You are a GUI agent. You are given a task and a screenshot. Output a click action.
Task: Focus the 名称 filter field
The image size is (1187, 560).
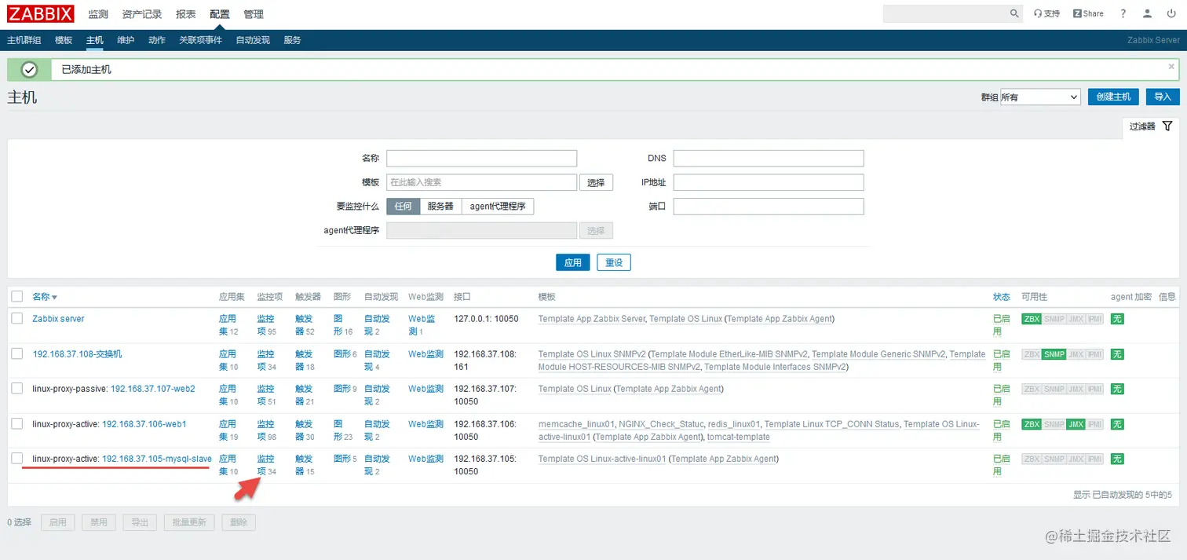tap(481, 158)
